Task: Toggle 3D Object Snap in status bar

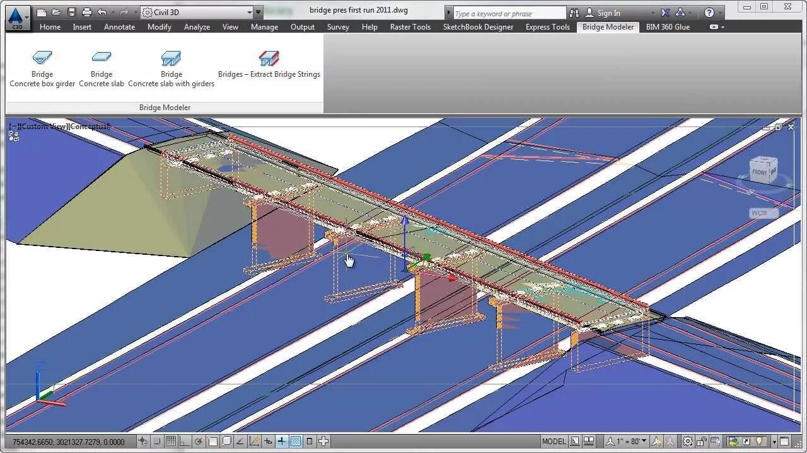Action: pyautogui.click(x=226, y=442)
